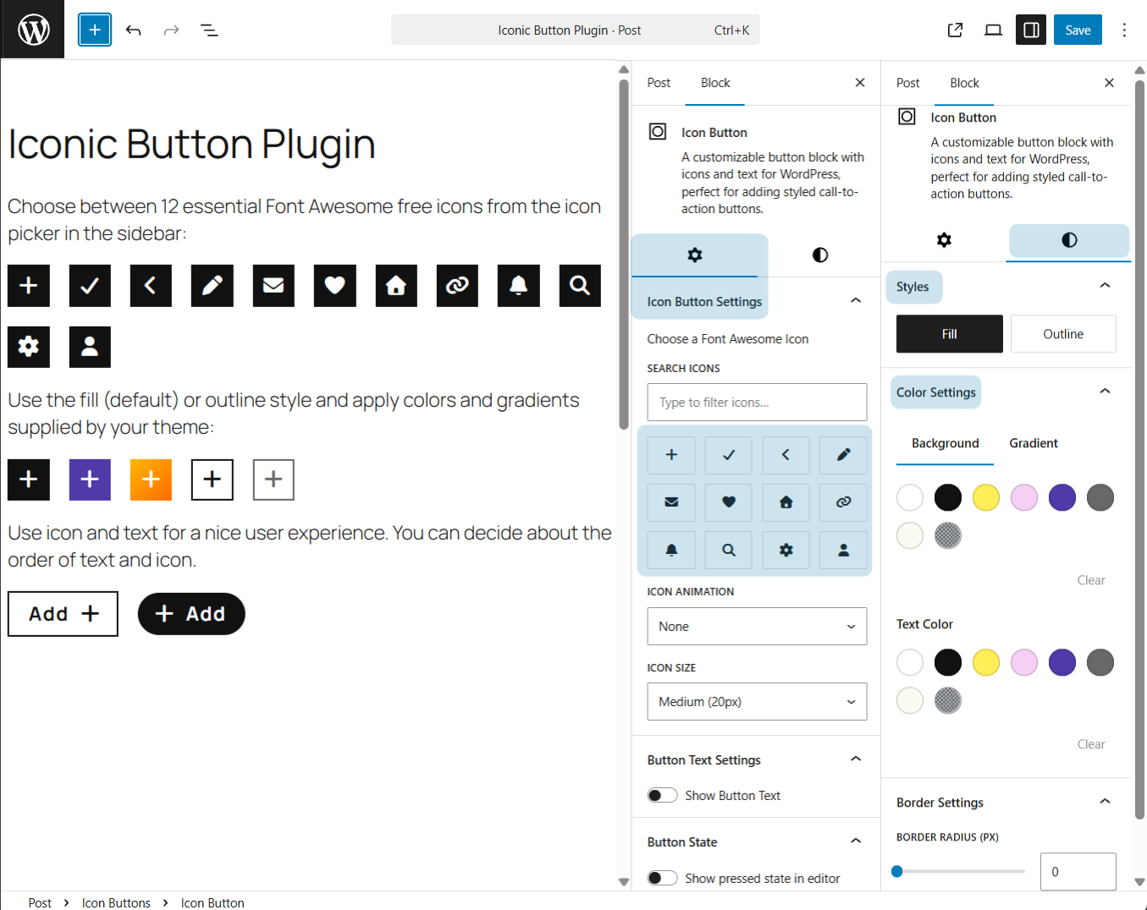This screenshot has height=910, width=1147.
Task: Open Post tab in sidebar with Color Settings
Action: pyautogui.click(x=907, y=83)
